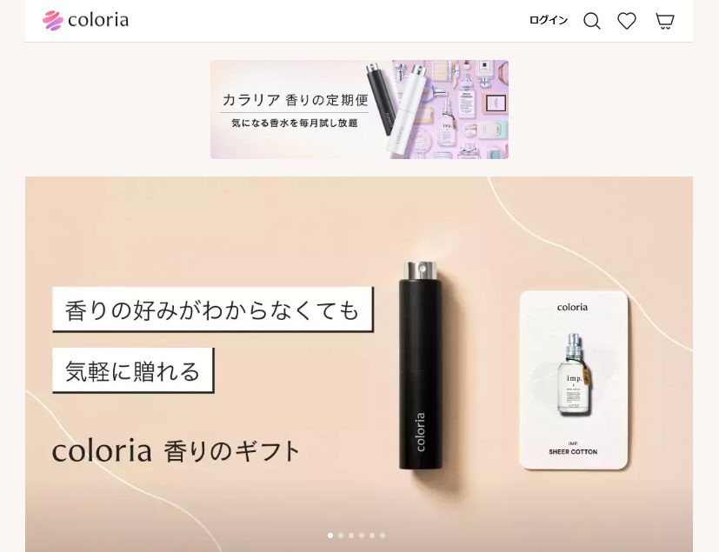
Task: Select the third carousel dot
Action: pyautogui.click(x=351, y=535)
